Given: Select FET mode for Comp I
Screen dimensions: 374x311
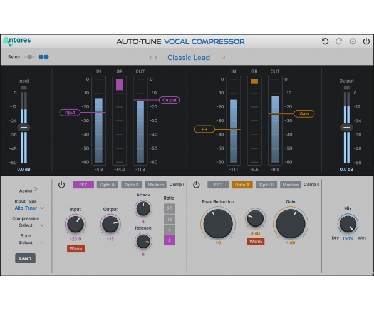Looking at the screenshot, I should tap(83, 185).
